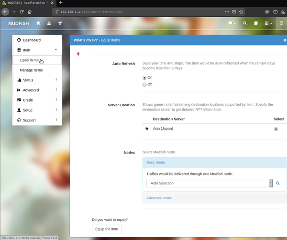Click the search icon in Mudfish navbar
Screen dimensions: 287x240
click(x=245, y=23)
